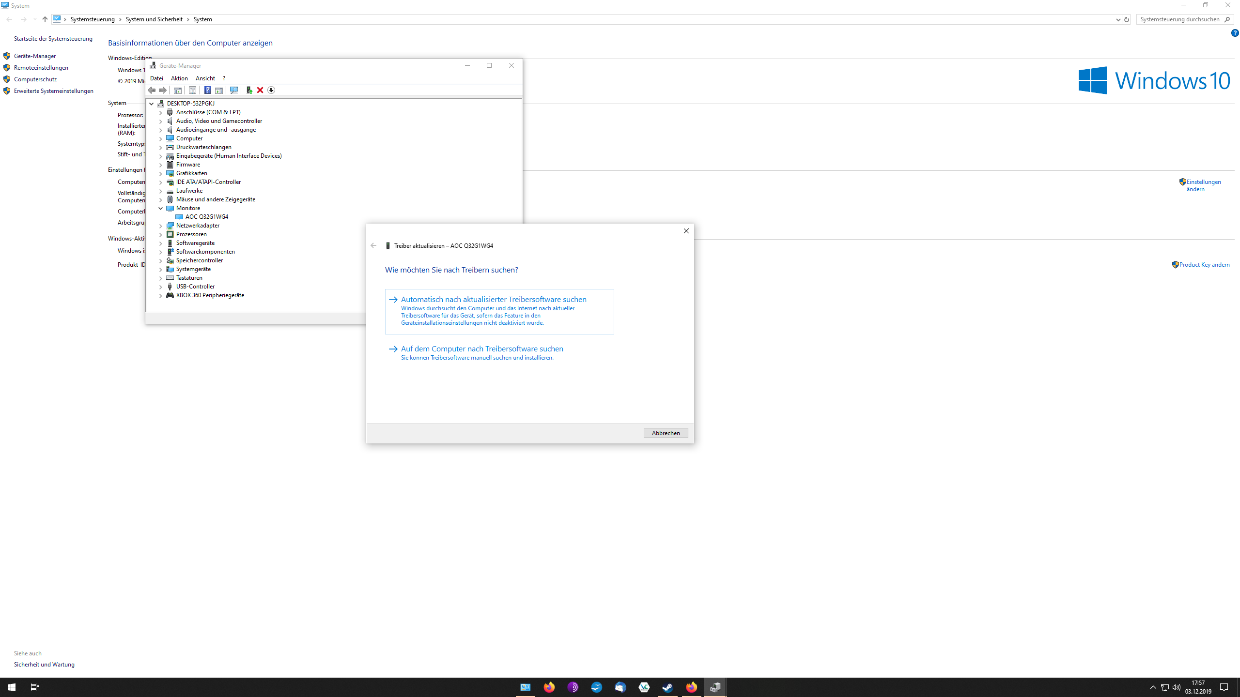Select the AOC Q32G1WG4 monitor entry
1240x697 pixels.
tap(206, 217)
